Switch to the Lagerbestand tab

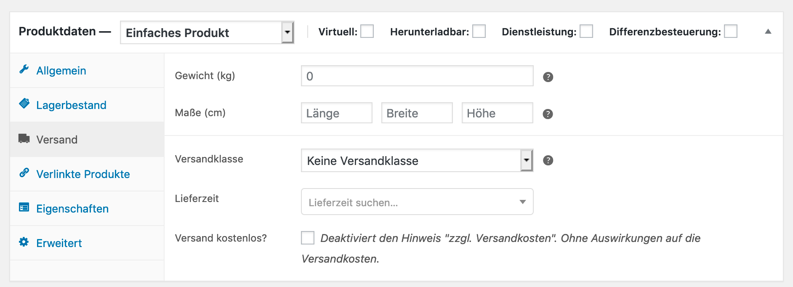87,105
